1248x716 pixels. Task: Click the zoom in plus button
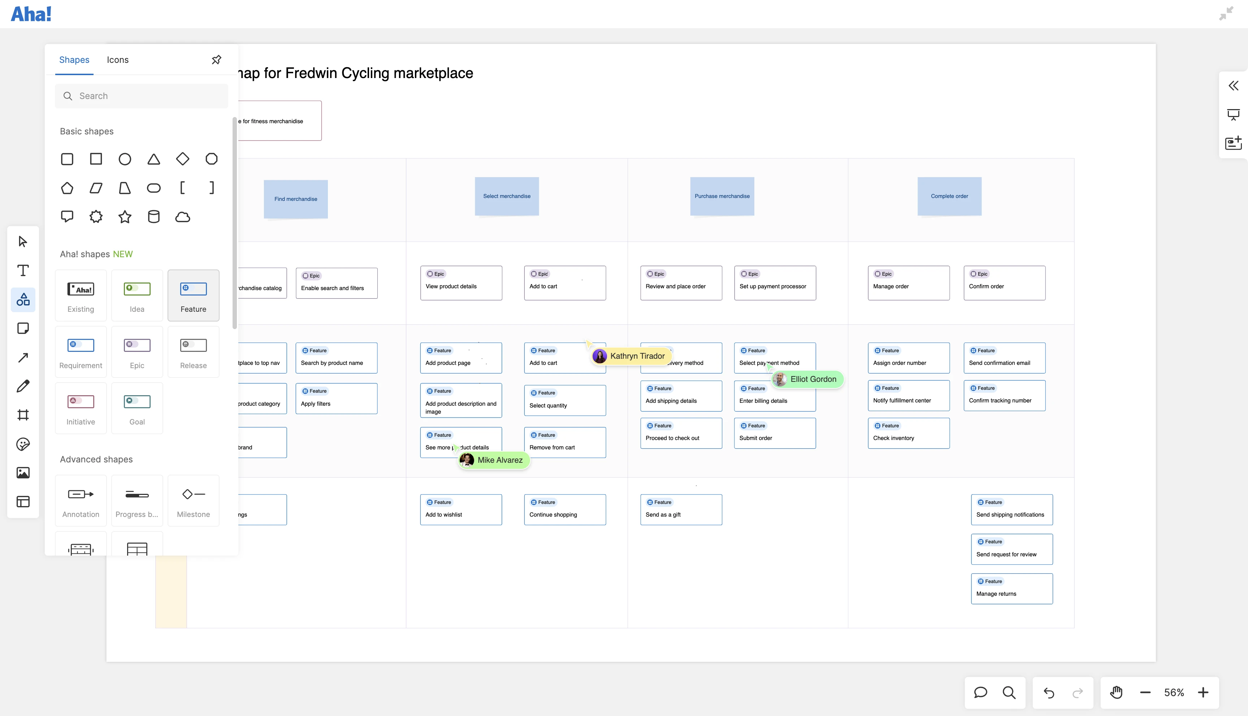pos(1203,693)
